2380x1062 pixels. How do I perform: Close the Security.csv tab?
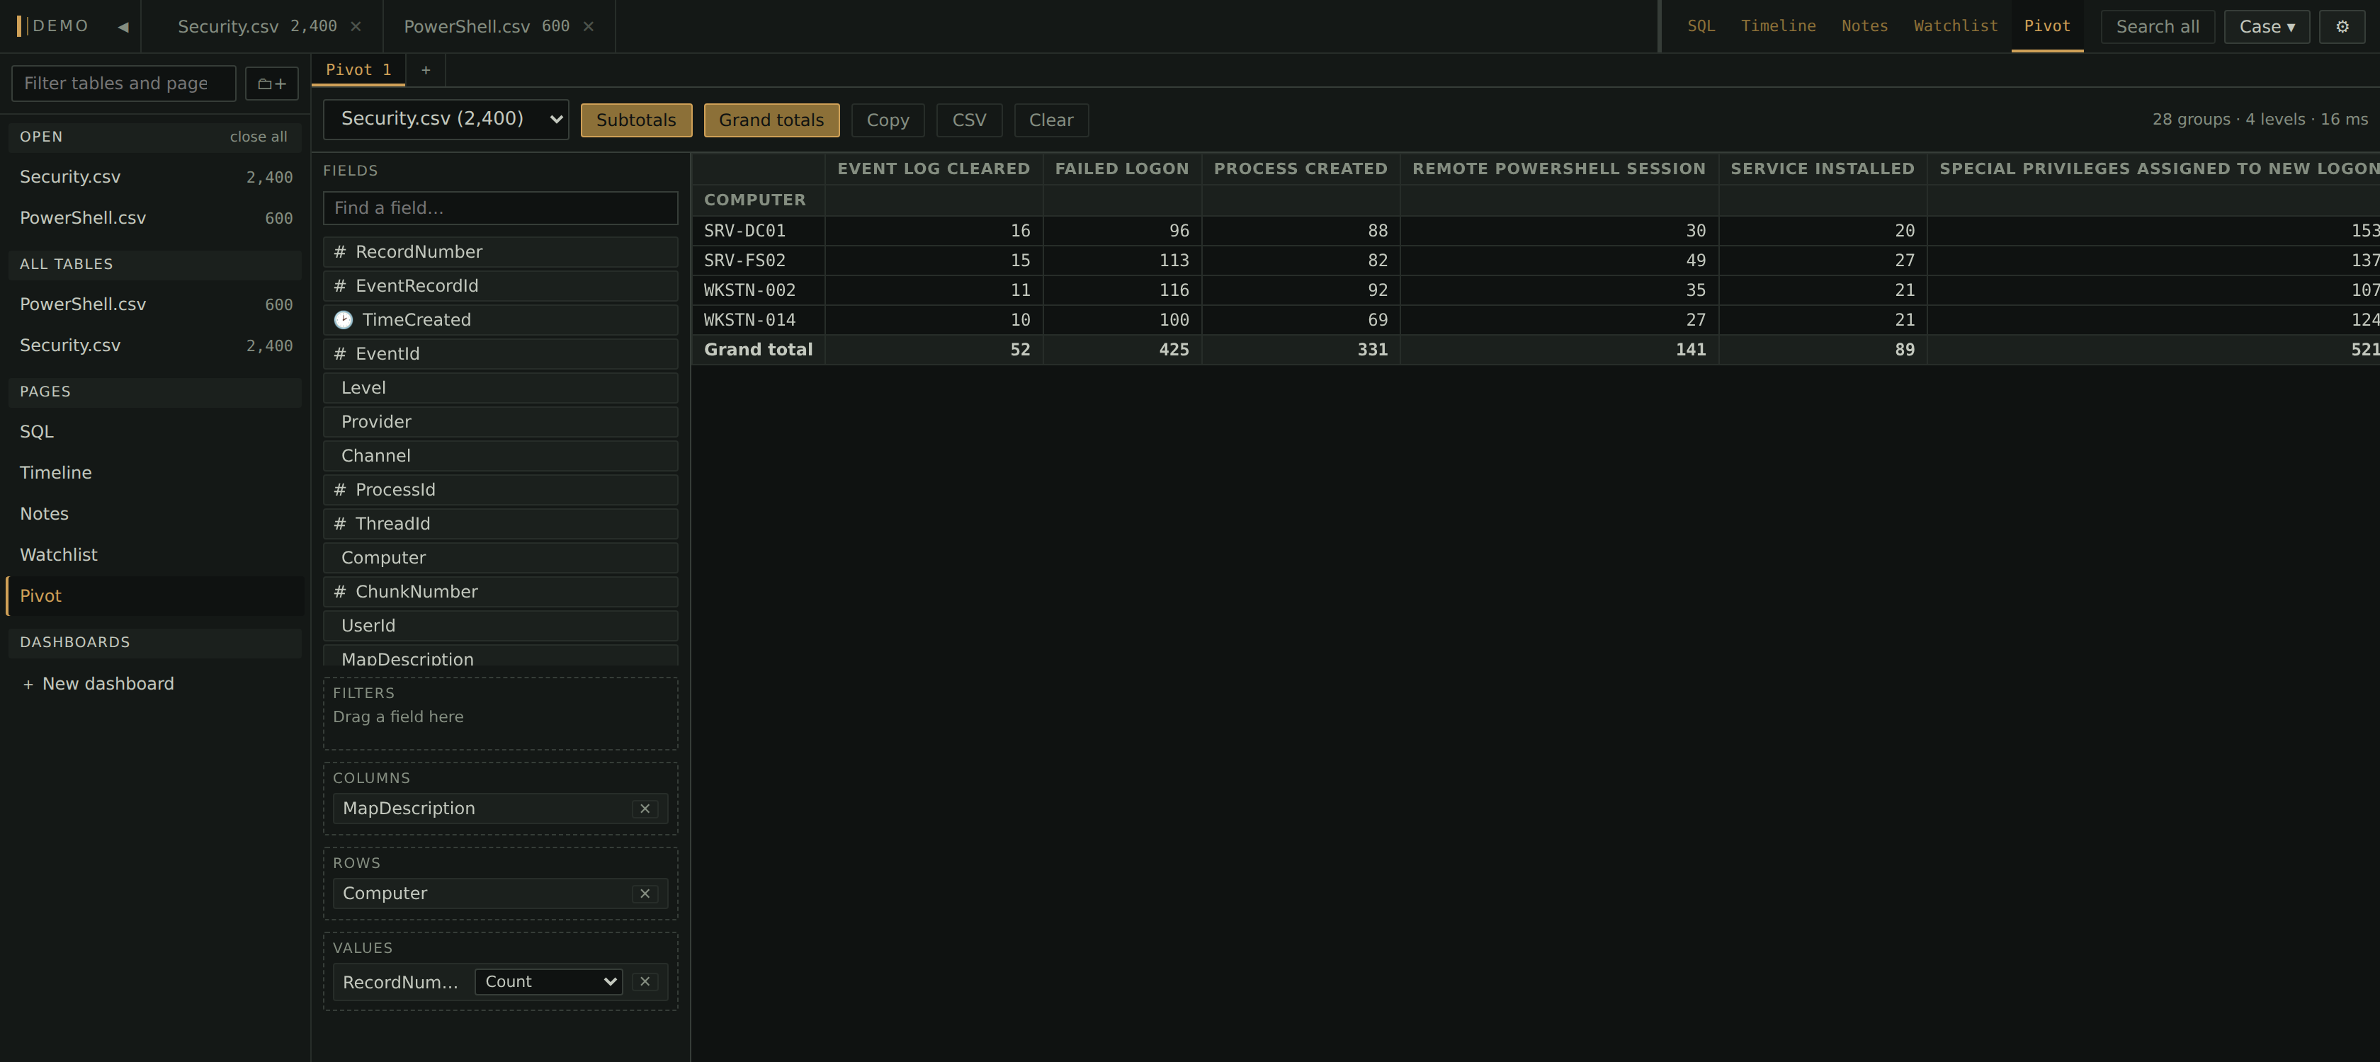(356, 27)
